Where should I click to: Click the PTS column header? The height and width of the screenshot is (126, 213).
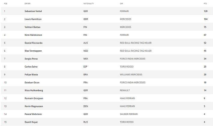tap(205, 3)
